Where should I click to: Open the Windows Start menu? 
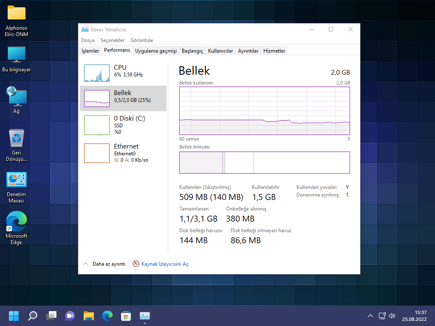(14, 316)
